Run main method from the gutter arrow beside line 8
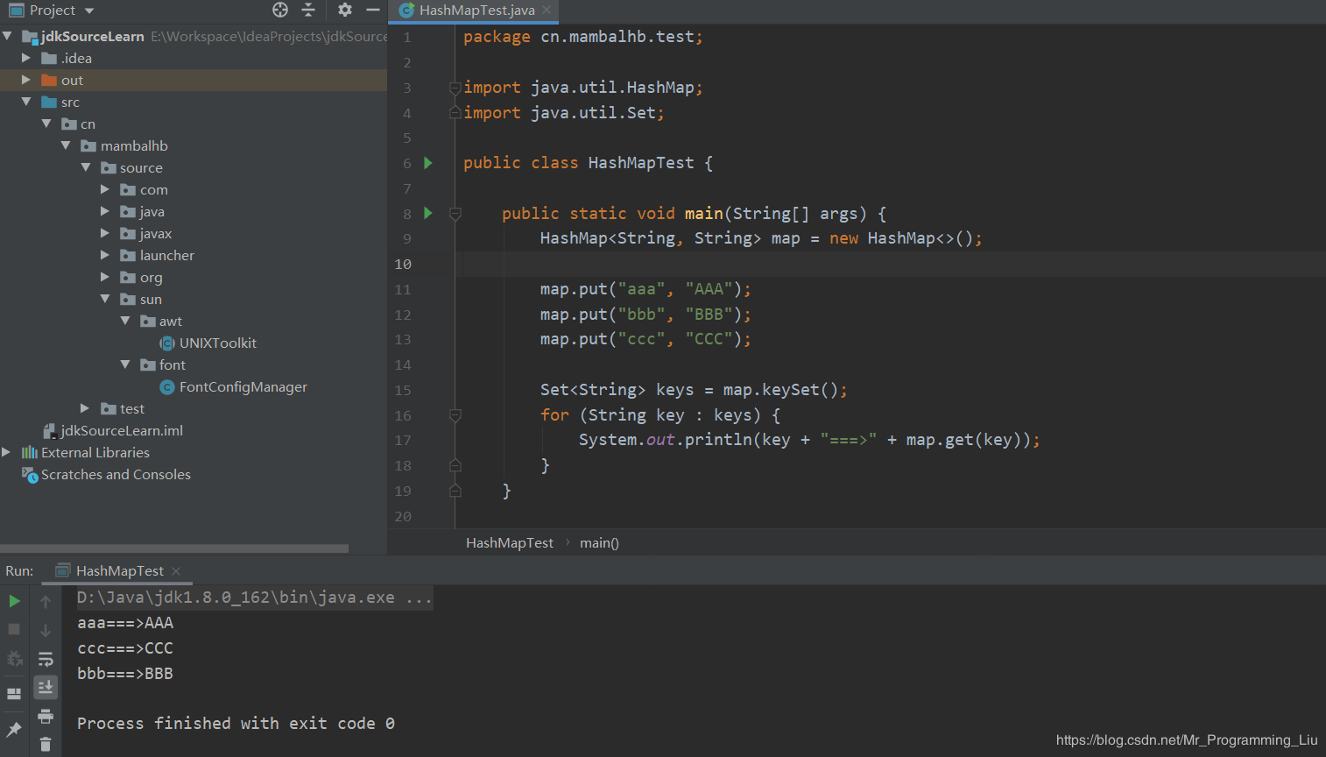1326x757 pixels. (x=428, y=213)
